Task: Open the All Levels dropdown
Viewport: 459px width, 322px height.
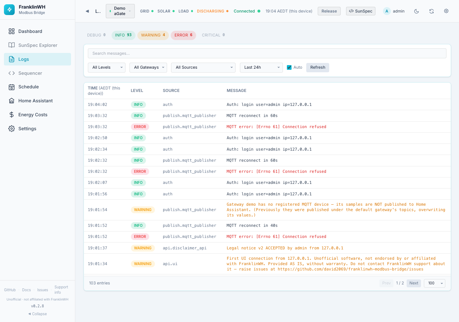Action: click(x=107, y=67)
